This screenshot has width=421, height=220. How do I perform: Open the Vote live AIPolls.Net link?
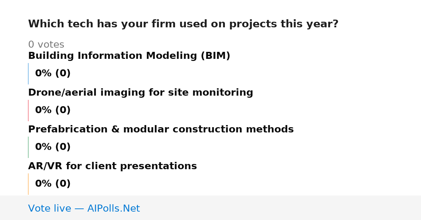click(x=84, y=208)
